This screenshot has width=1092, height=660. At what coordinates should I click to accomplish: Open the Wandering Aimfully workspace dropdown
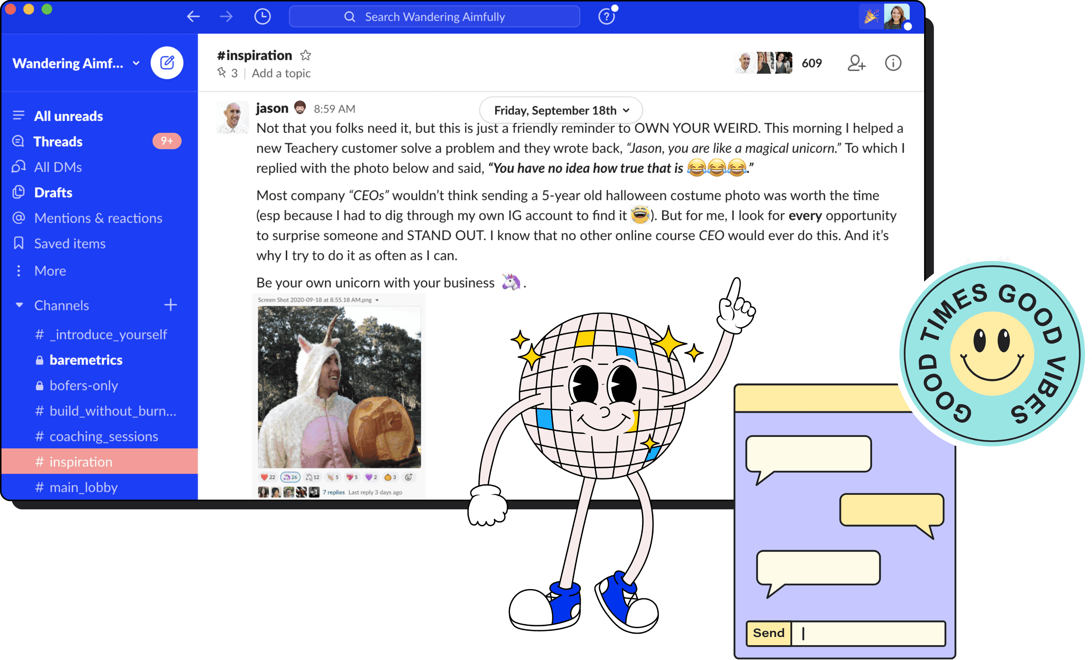pos(75,63)
